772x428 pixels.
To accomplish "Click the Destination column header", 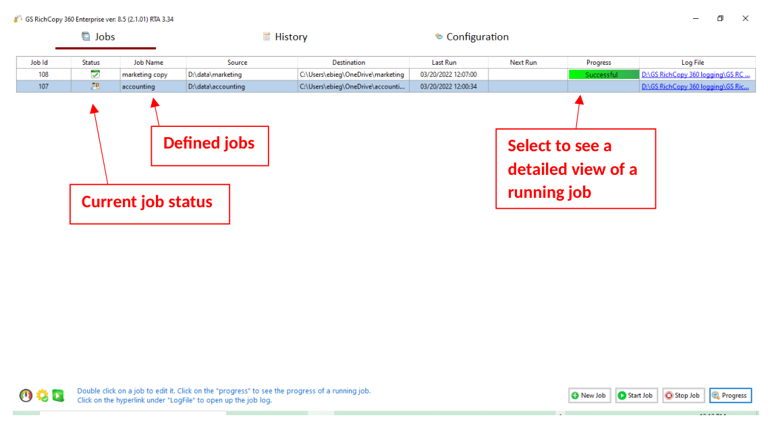I will (354, 63).
